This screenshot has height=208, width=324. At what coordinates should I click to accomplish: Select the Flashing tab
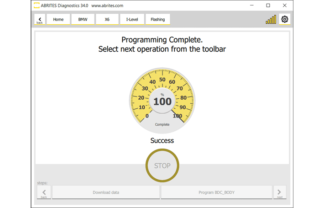click(157, 20)
